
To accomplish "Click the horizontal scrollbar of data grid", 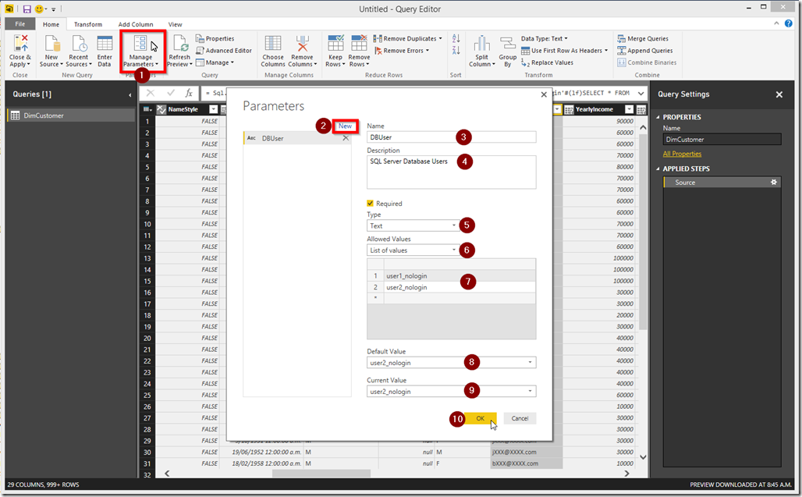I will coord(321,474).
